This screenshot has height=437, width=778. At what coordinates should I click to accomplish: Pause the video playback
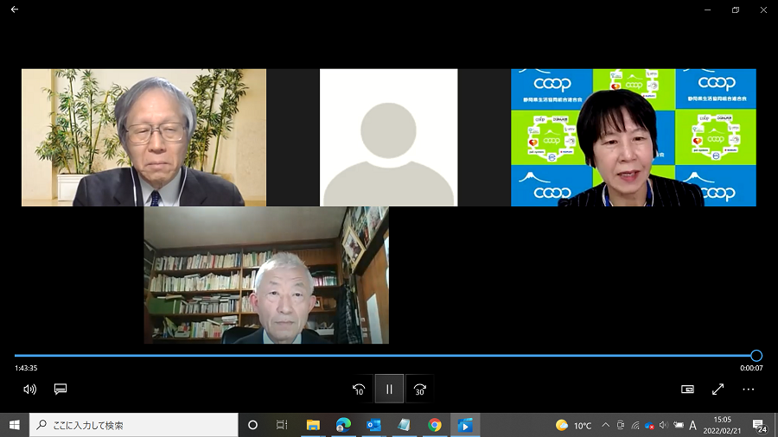tap(389, 389)
